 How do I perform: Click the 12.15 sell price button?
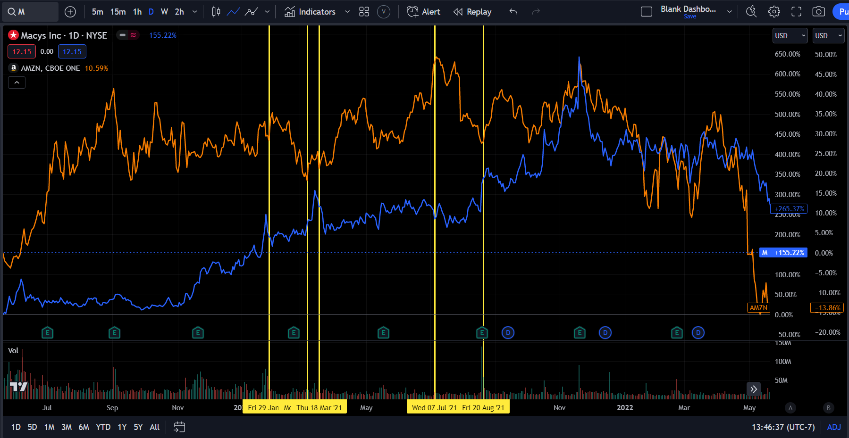[22, 52]
